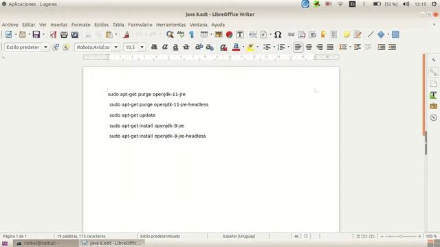Align text right
Image resolution: width=440 pixels, height=247 pixels.
tap(319, 47)
